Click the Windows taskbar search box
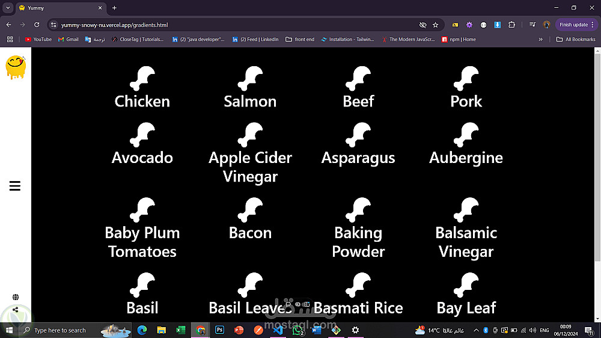Image resolution: width=601 pixels, height=338 pixels. (76, 330)
